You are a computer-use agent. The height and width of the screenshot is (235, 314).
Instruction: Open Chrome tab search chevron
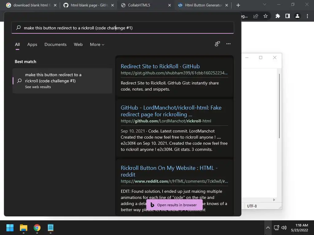pyautogui.click(x=265, y=4)
